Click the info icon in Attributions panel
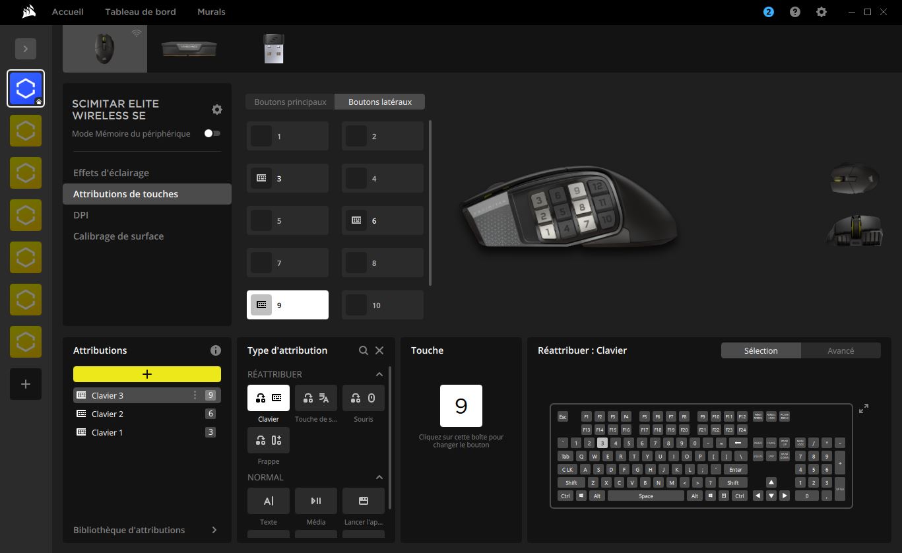The height and width of the screenshot is (553, 902). (216, 350)
